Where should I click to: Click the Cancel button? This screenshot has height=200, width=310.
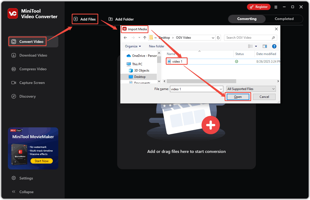[264, 97]
